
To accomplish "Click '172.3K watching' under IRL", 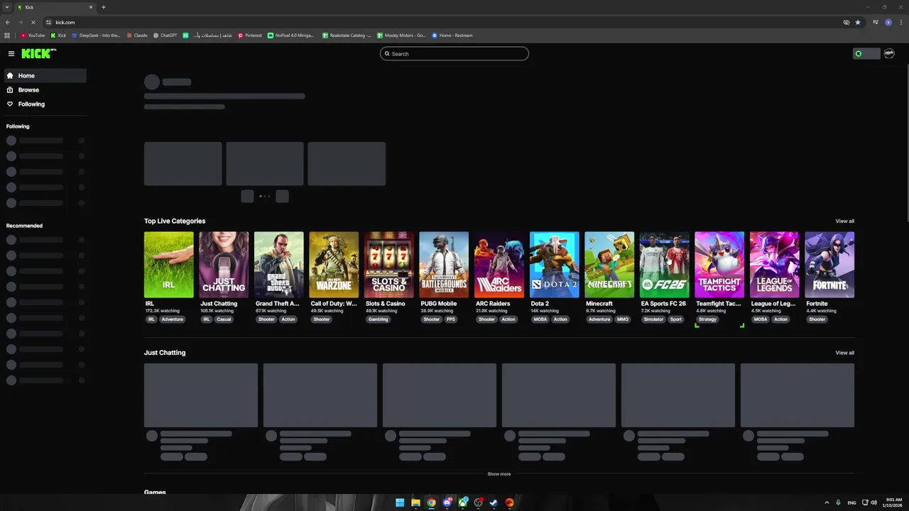I will coord(163,311).
